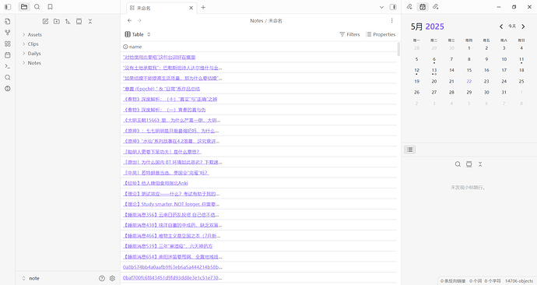The image size is (537, 285).
Task: Open the Table view dropdown
Action: [138, 34]
